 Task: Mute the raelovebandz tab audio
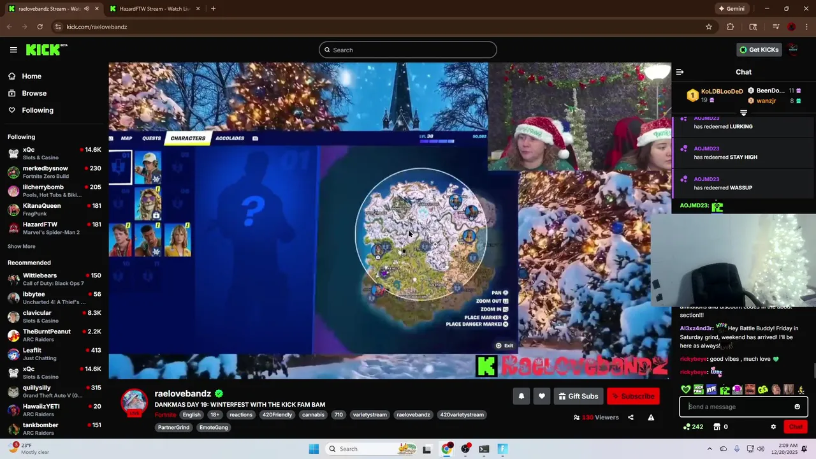pos(87,9)
